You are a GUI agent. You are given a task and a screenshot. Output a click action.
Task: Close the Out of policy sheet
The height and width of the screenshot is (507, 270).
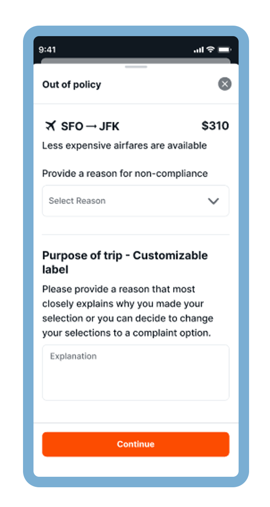(x=225, y=84)
